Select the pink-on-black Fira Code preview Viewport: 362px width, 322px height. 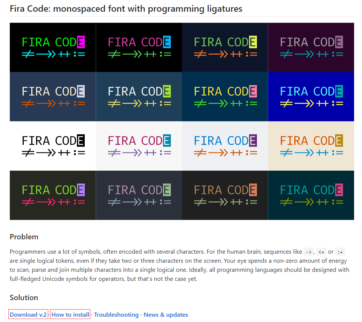tap(139, 47)
